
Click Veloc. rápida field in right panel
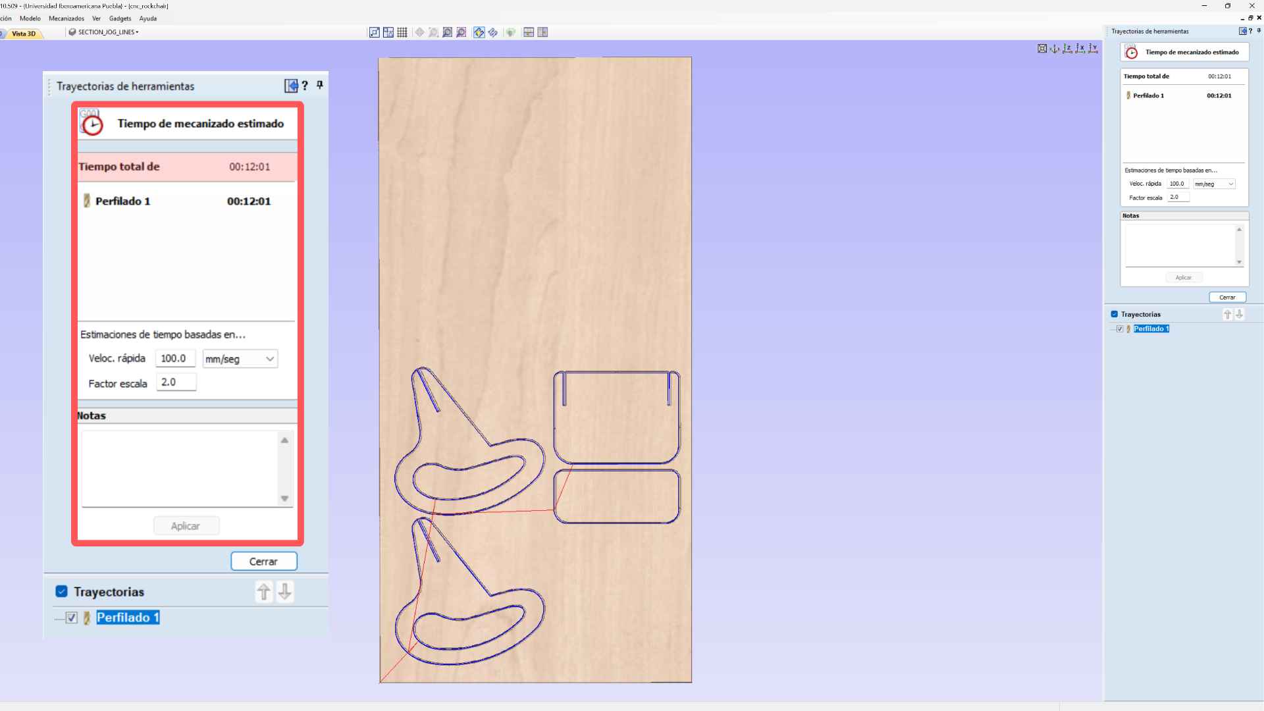(x=1178, y=184)
